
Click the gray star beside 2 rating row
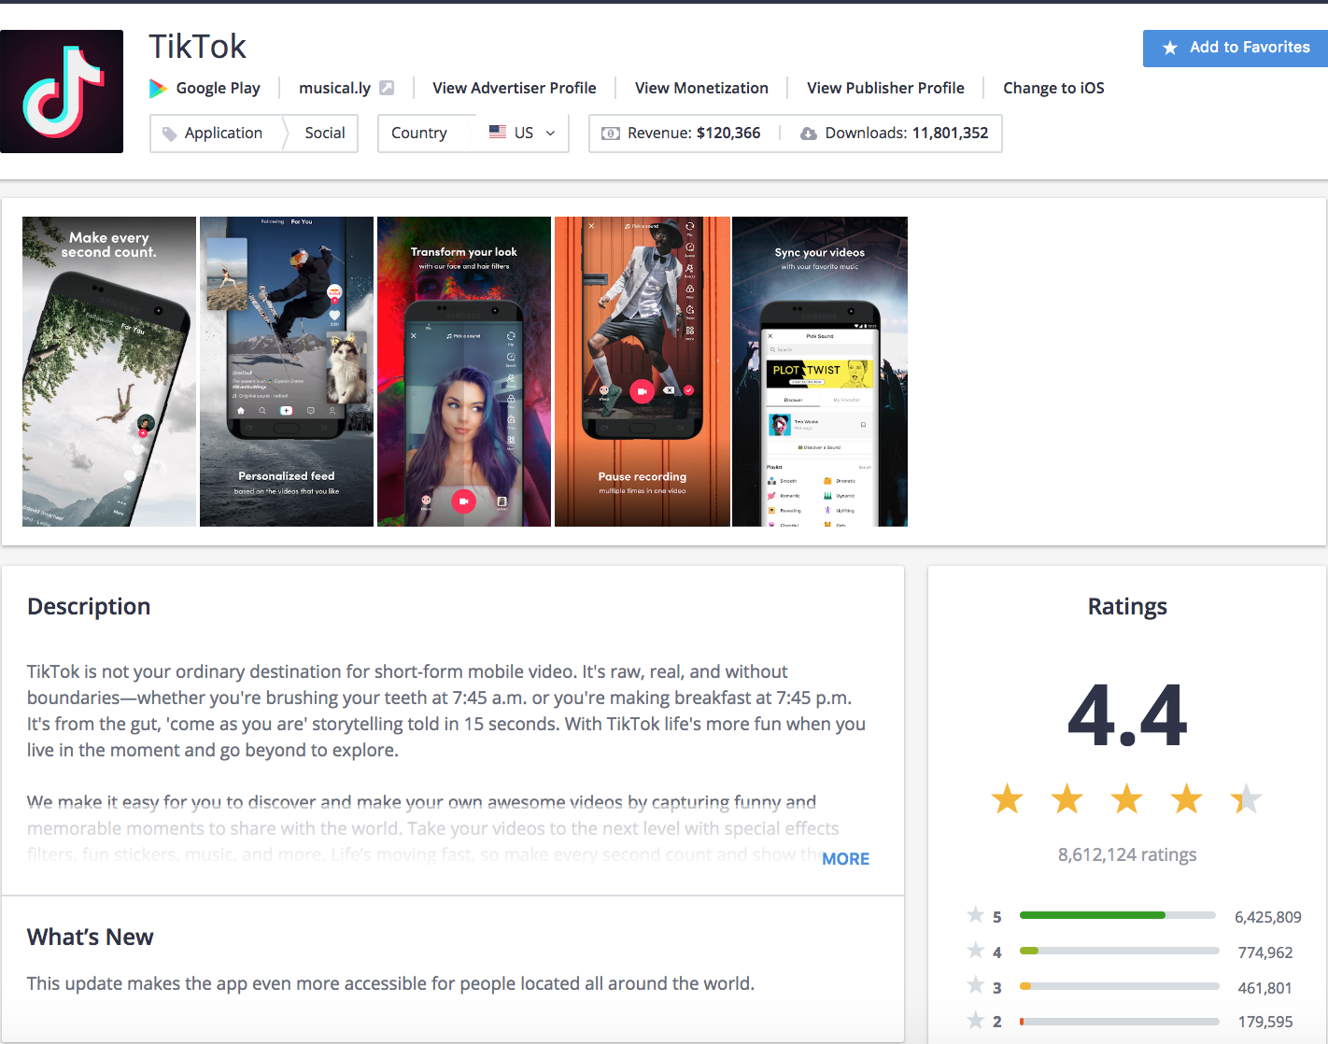point(976,1020)
